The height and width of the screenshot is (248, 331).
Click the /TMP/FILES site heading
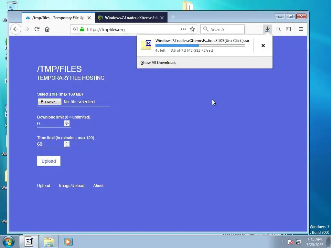[59, 69]
